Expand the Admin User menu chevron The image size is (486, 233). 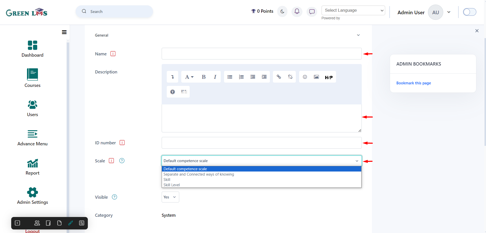[x=449, y=12]
